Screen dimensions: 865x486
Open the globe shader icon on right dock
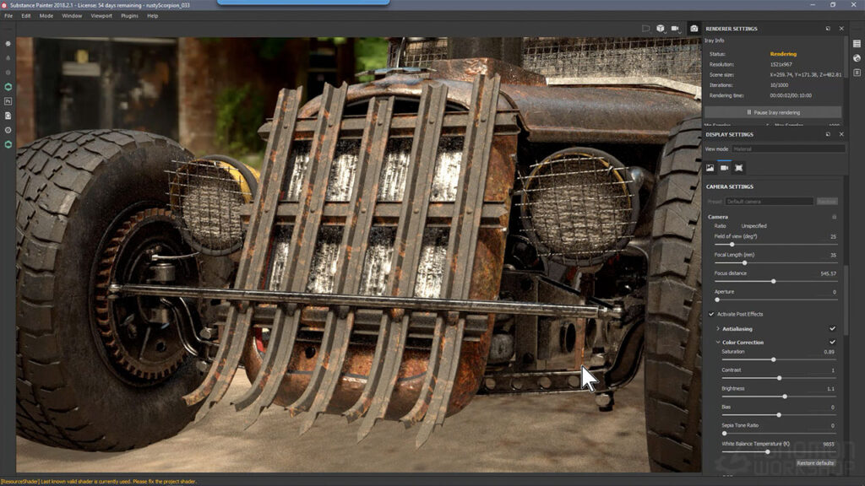point(857,58)
